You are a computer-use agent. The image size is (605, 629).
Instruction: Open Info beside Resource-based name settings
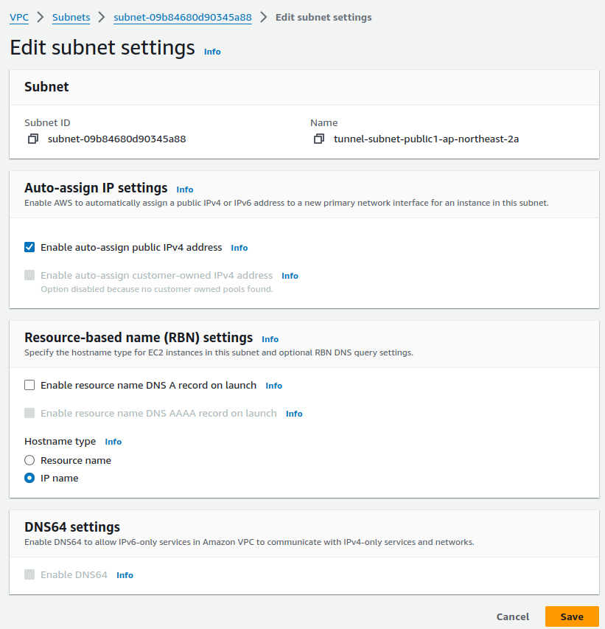coord(270,339)
